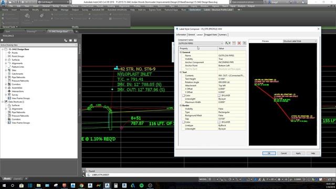This screenshot has height=189, width=336.
Task: Open the Calculator from the taskbar
Action: (115, 185)
